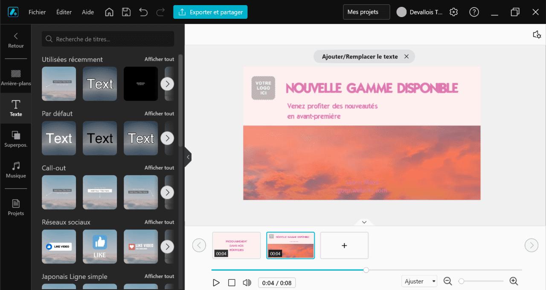Open the Éditer menu
The height and width of the screenshot is (290, 546).
point(64,12)
